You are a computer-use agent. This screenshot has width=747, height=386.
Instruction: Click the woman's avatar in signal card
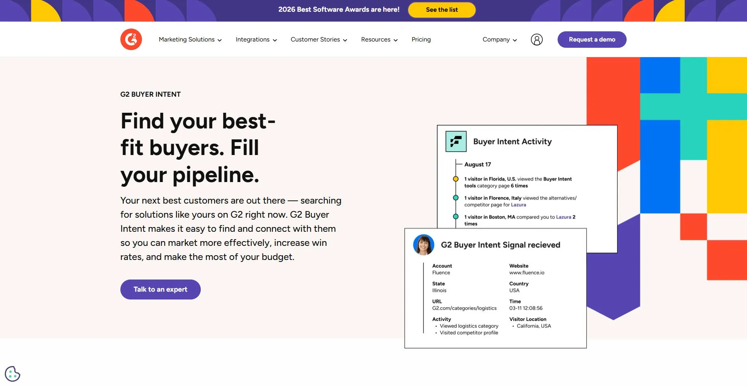[x=423, y=245]
